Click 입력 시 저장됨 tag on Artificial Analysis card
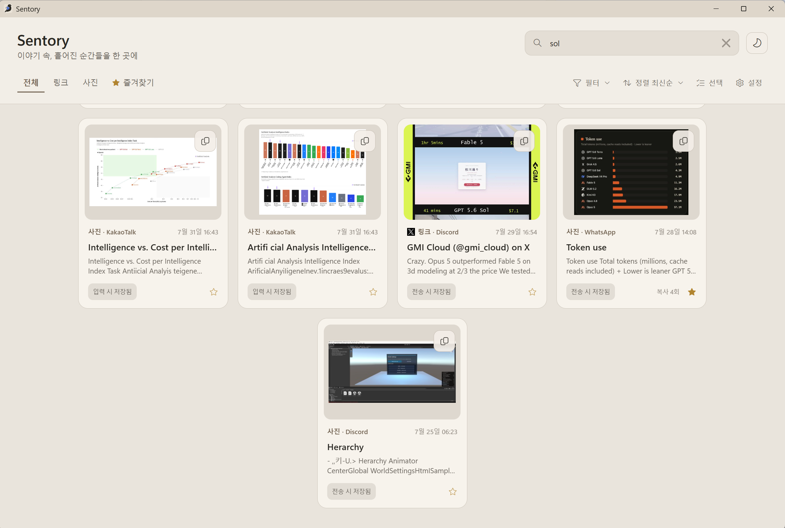Viewport: 785px width, 528px height. (272, 292)
